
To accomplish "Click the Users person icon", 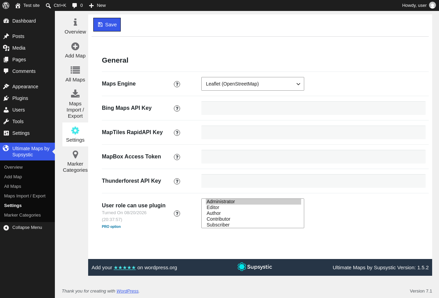I will [x=6, y=110].
